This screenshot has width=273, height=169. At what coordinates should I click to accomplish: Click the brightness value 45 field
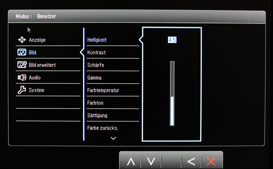click(172, 40)
